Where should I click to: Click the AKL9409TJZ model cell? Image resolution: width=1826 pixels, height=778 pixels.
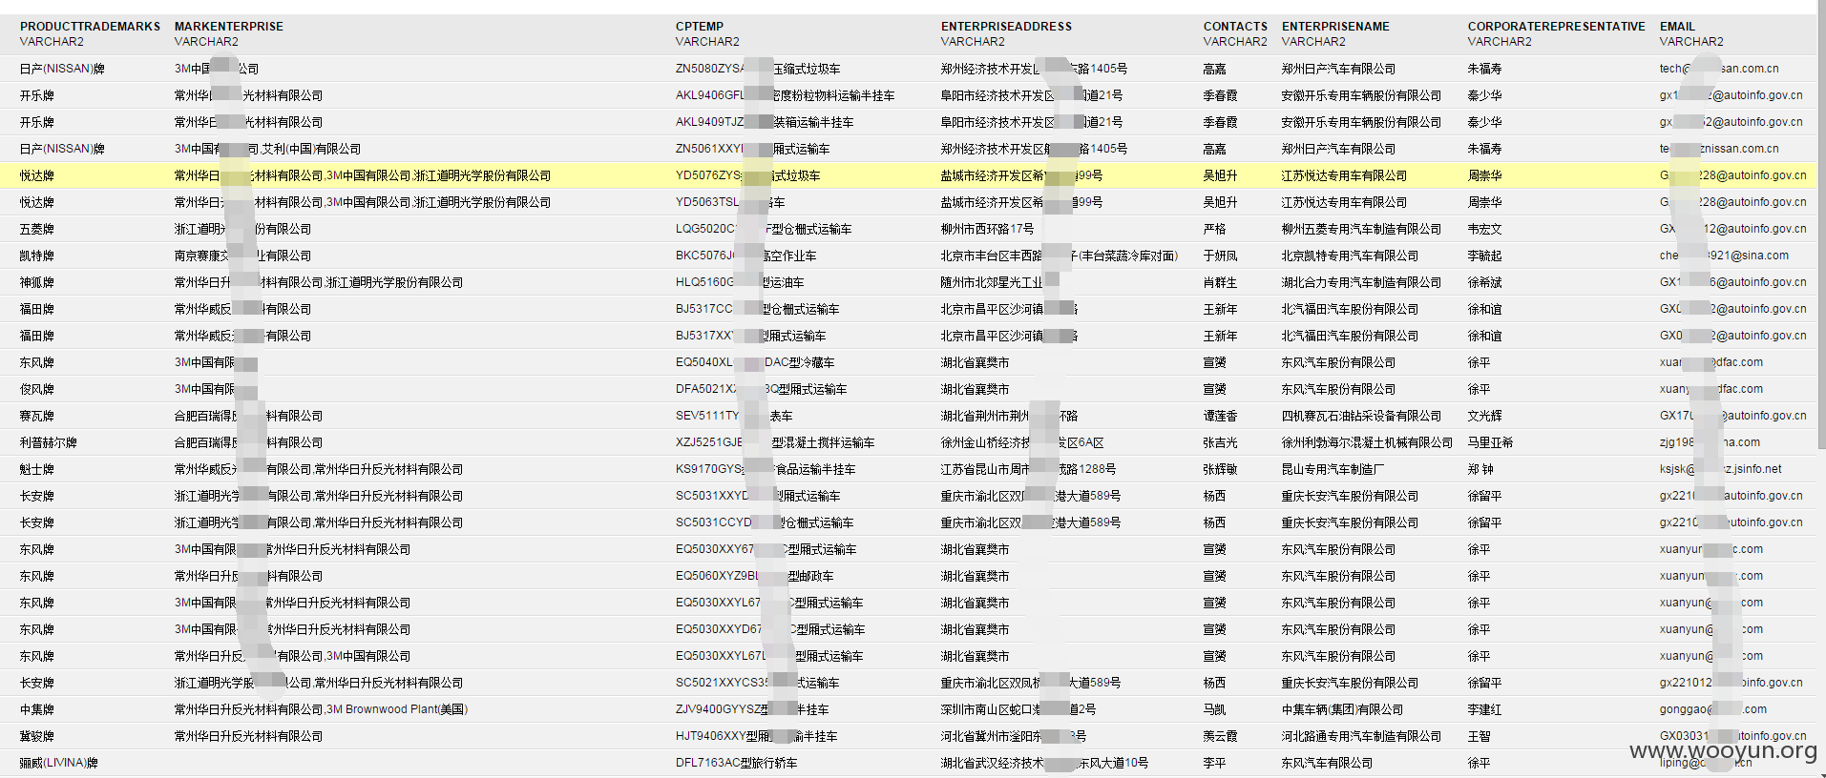point(765,122)
